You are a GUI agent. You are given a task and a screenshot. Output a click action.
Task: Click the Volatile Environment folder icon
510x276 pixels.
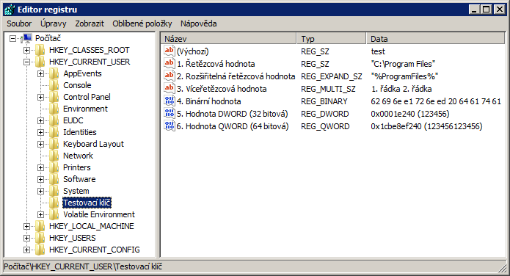[x=54, y=214]
